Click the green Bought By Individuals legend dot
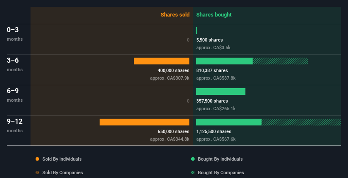This screenshot has height=178, width=348. pyautogui.click(x=193, y=159)
